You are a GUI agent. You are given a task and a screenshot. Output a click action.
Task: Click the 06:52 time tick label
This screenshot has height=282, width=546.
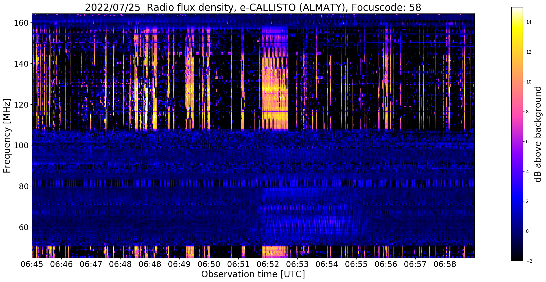click(x=268, y=264)
